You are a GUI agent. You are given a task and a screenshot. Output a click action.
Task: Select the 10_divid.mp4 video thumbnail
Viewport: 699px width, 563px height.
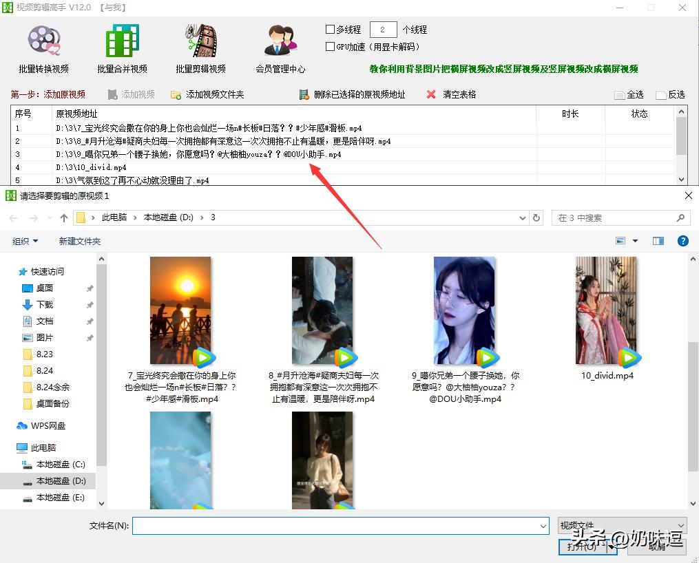[x=606, y=310]
